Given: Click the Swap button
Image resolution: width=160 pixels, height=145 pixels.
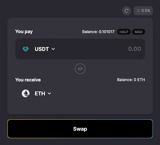Looking at the screenshot, I should pos(80,129).
